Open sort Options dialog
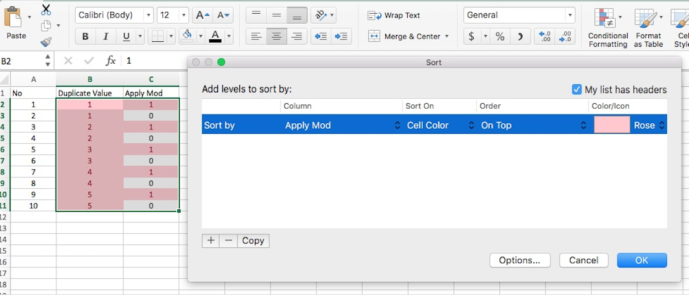This screenshot has height=295, width=689. [x=519, y=260]
